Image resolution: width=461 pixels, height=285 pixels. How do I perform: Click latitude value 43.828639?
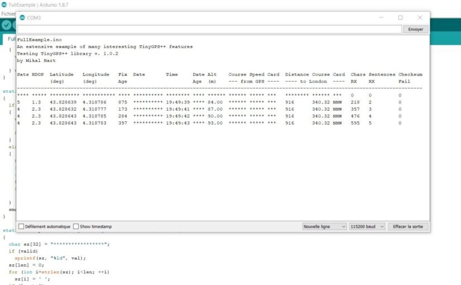[63, 102]
